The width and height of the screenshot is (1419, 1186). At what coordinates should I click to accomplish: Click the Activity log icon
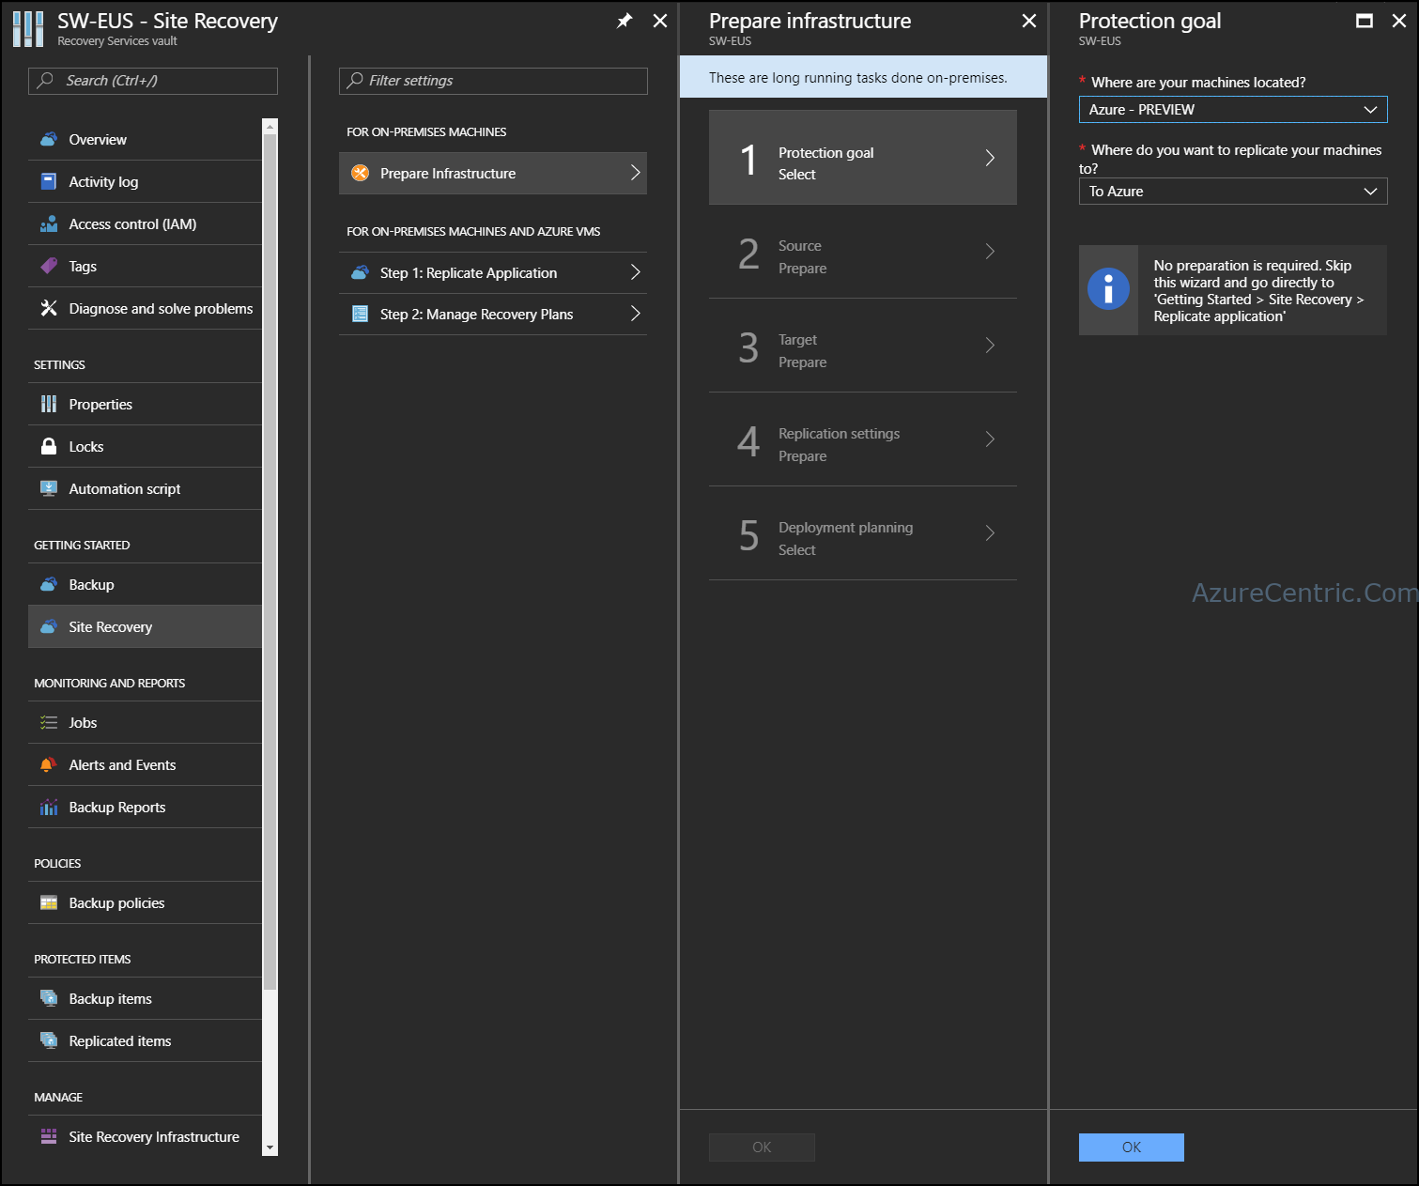[x=49, y=181]
